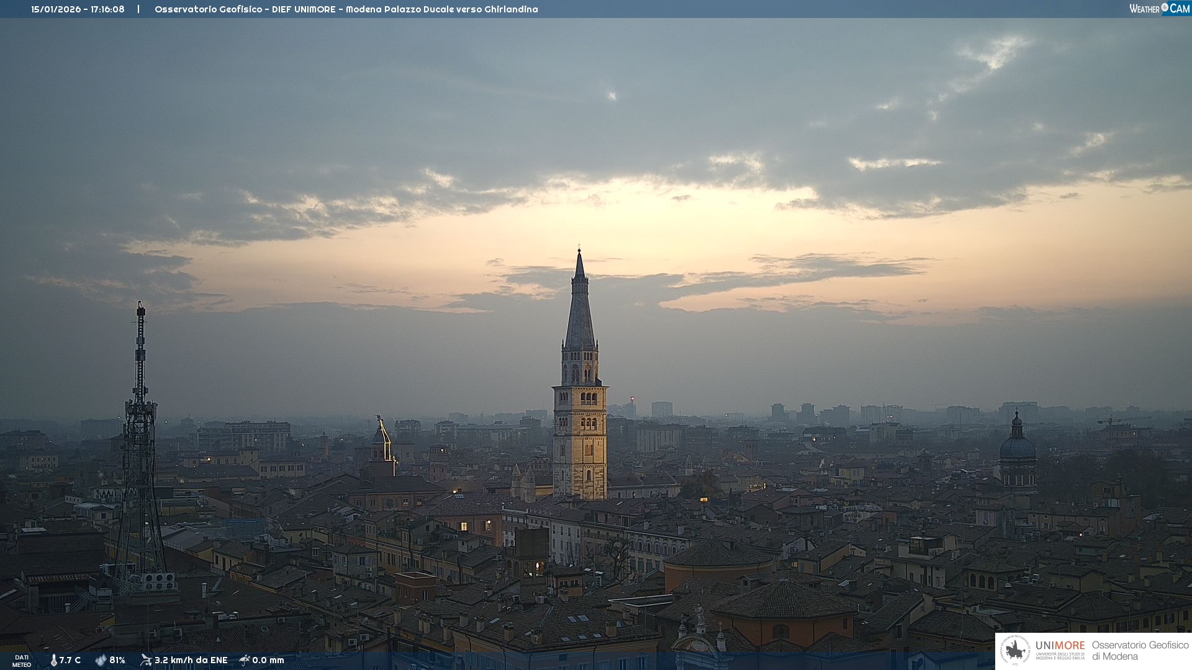Select the DATI METEO label

point(22,661)
